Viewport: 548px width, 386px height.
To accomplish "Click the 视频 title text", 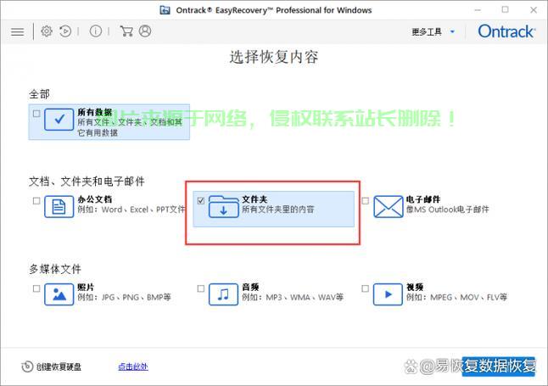I will tap(415, 287).
